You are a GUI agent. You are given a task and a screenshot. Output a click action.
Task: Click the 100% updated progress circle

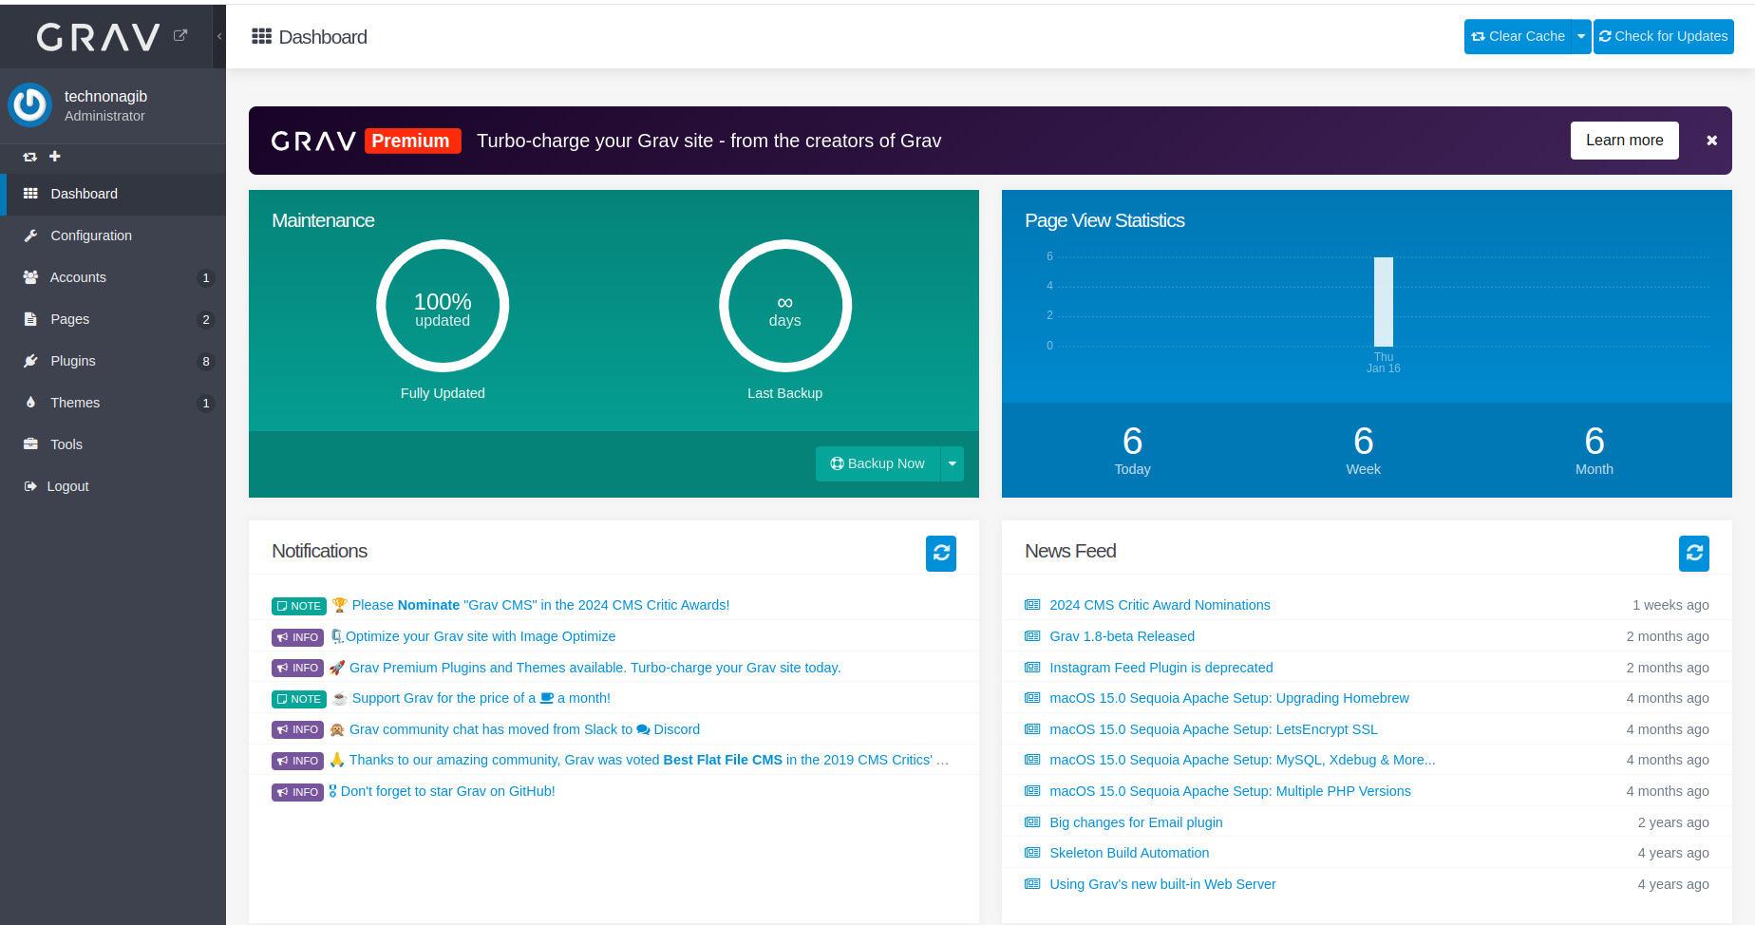tap(443, 306)
